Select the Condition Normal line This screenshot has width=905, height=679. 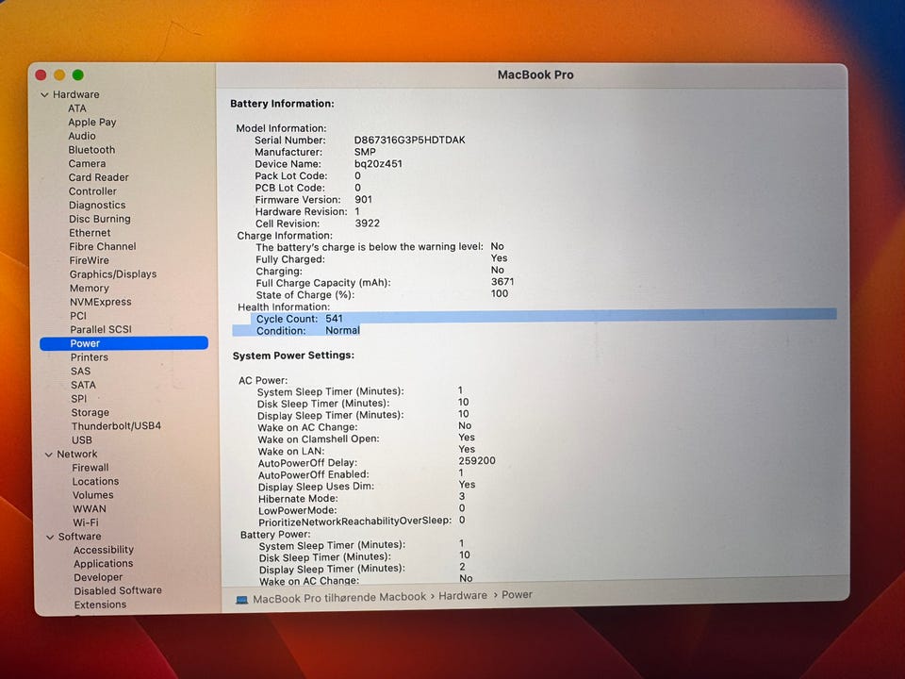[x=296, y=331]
